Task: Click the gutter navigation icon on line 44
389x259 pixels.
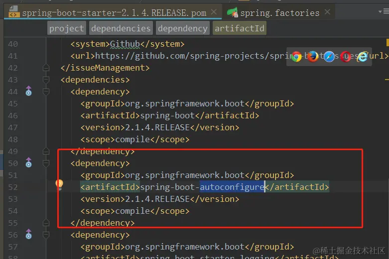Action: 29,91
